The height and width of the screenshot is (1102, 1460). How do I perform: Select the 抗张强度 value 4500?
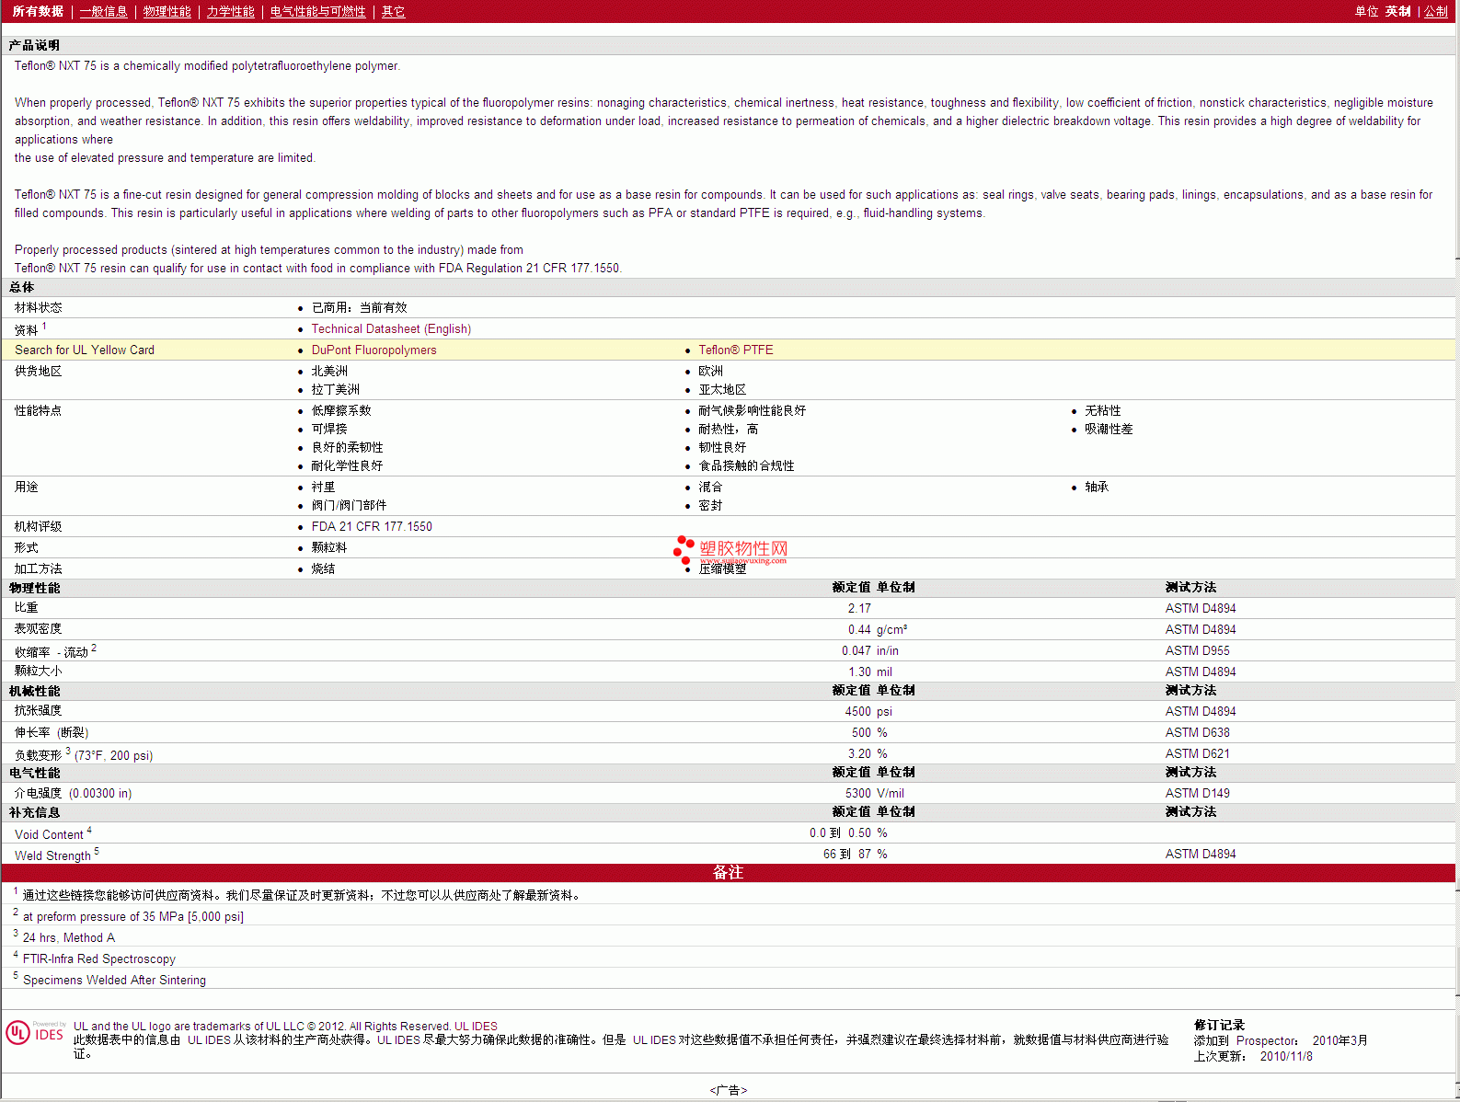point(857,711)
